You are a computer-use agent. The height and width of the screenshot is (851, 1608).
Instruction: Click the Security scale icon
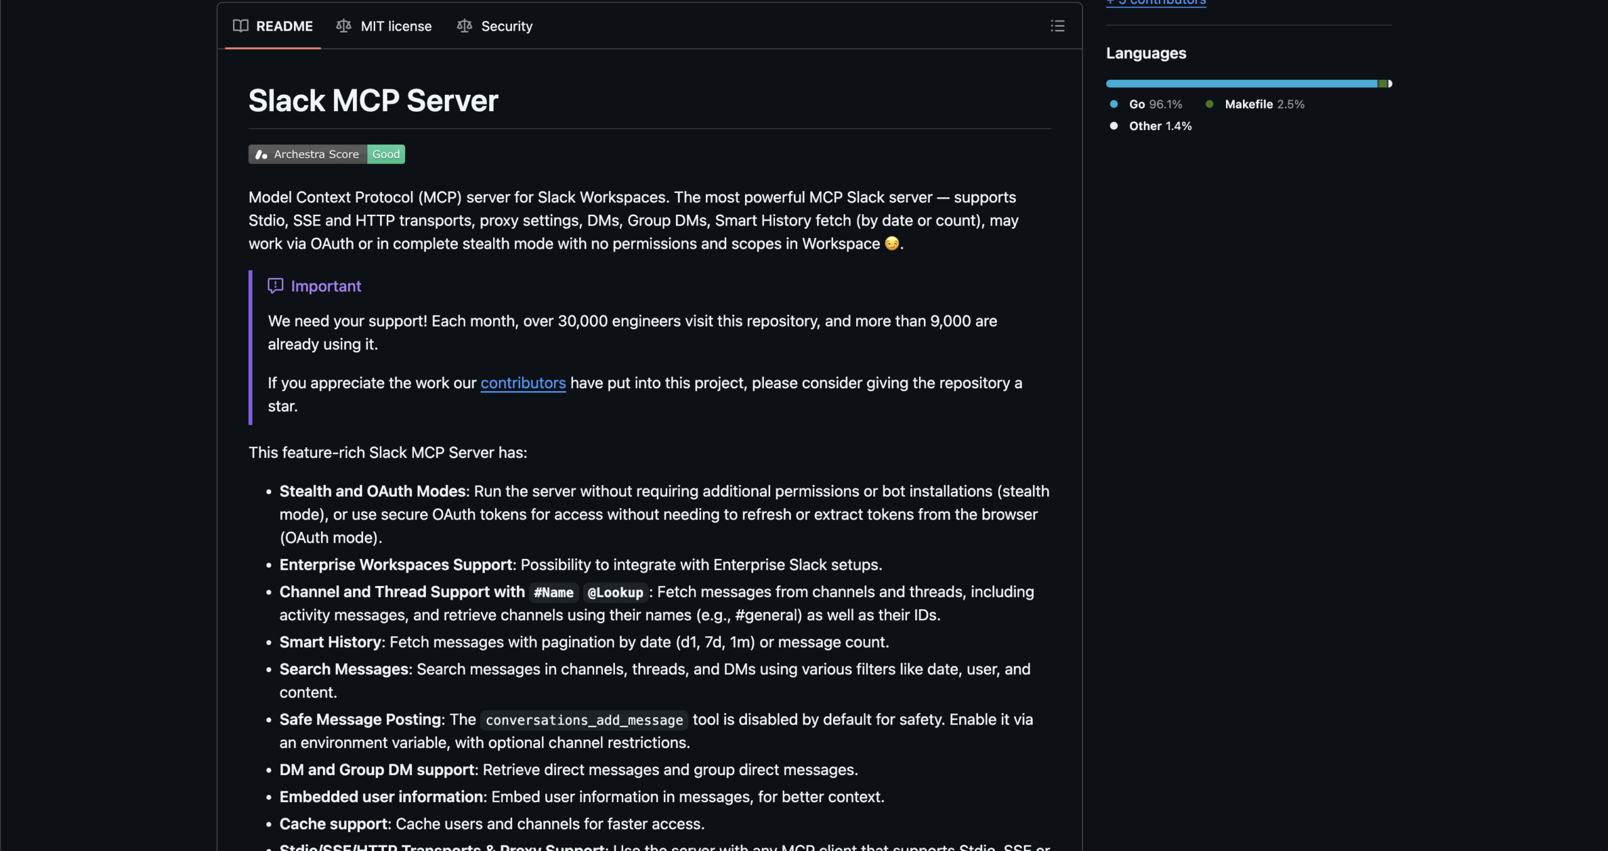tap(464, 26)
